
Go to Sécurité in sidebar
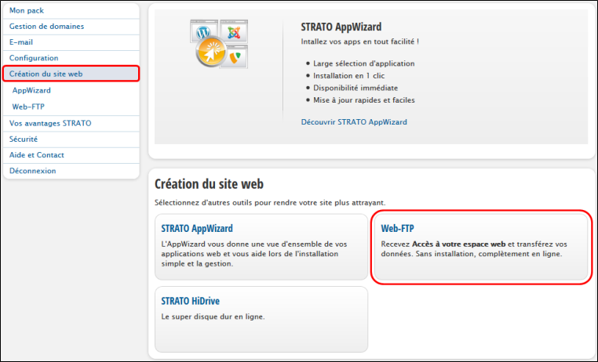(71, 139)
